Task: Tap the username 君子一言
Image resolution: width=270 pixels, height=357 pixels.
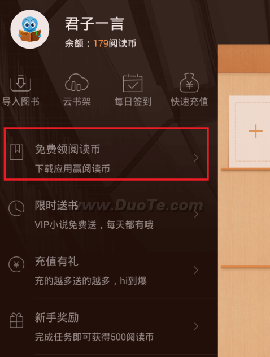Action: pos(94,24)
